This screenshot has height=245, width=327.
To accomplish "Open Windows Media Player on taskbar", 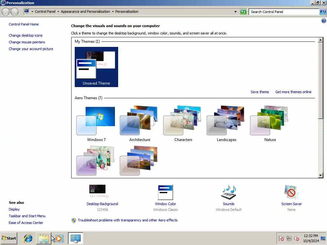I will pos(59,238).
